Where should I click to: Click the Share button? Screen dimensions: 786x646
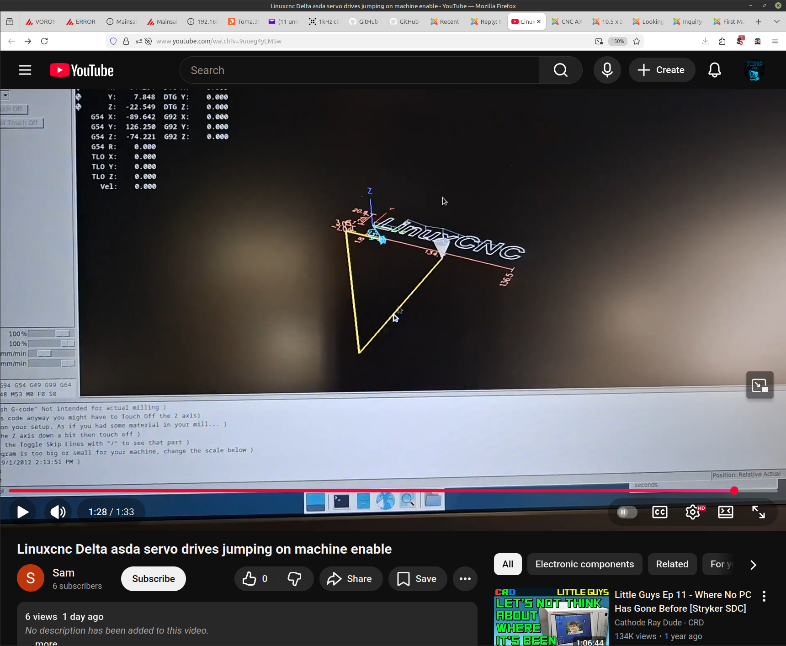[x=351, y=579]
